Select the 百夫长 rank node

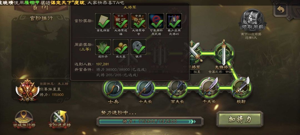coord(177,88)
